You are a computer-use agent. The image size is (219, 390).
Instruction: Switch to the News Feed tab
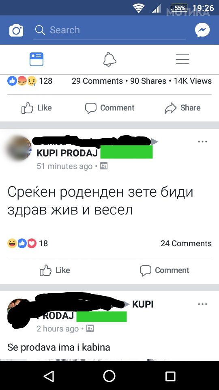[36, 59]
